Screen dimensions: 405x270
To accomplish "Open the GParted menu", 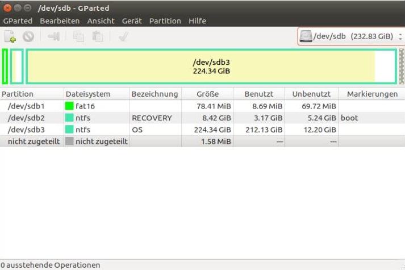I will pyautogui.click(x=18, y=21).
